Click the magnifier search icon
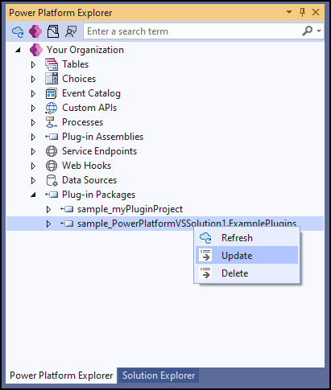 (x=308, y=31)
